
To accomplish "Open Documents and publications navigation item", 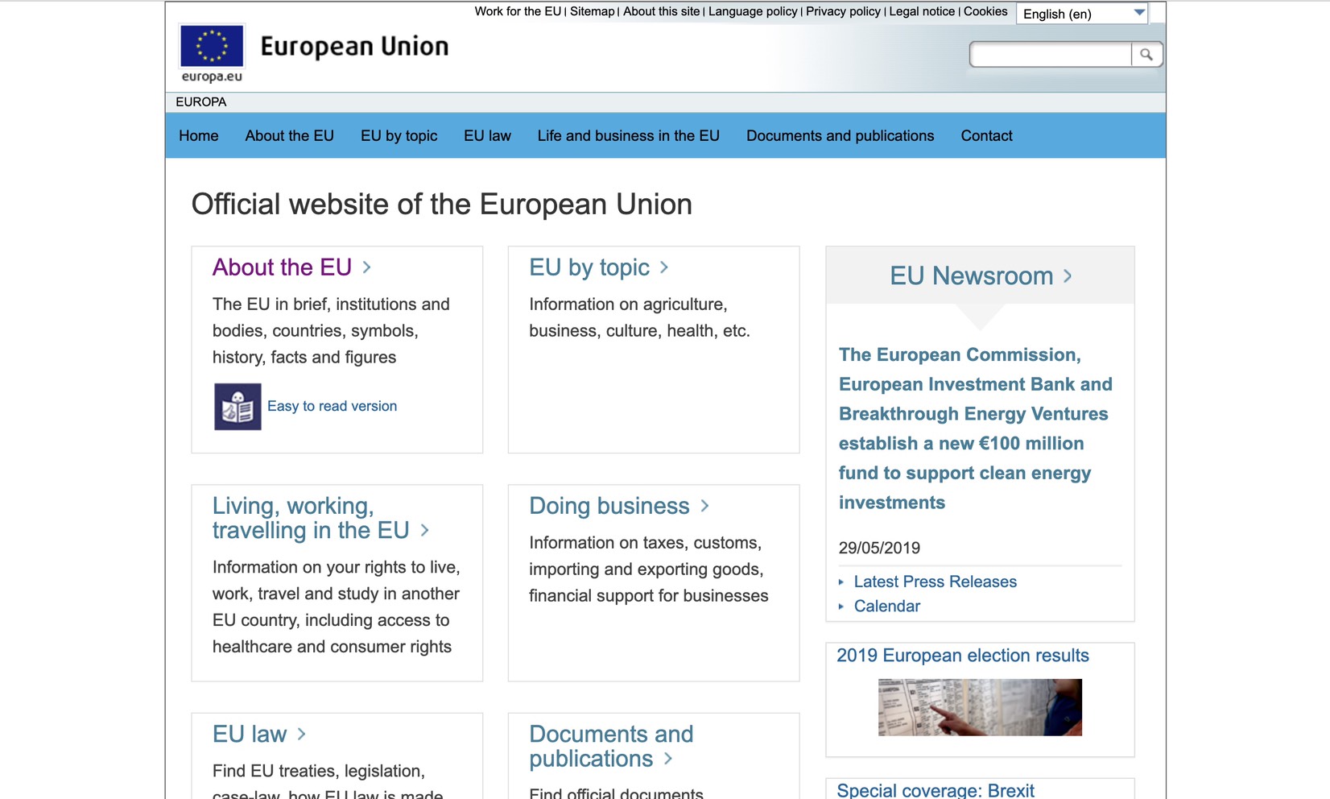I will coord(841,136).
